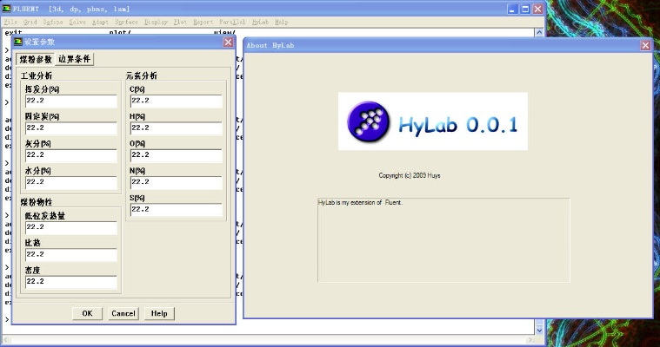Click the 挥发分(%) input field
The height and width of the screenshot is (347, 660).
tap(70, 101)
